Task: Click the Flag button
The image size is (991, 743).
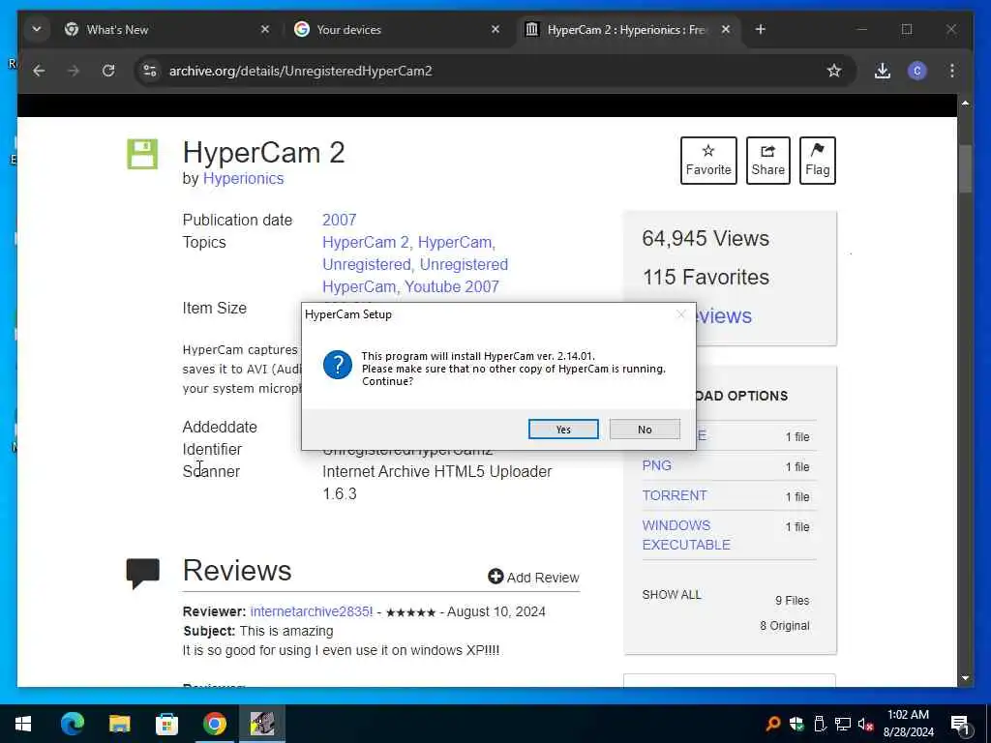Action: 817,161
